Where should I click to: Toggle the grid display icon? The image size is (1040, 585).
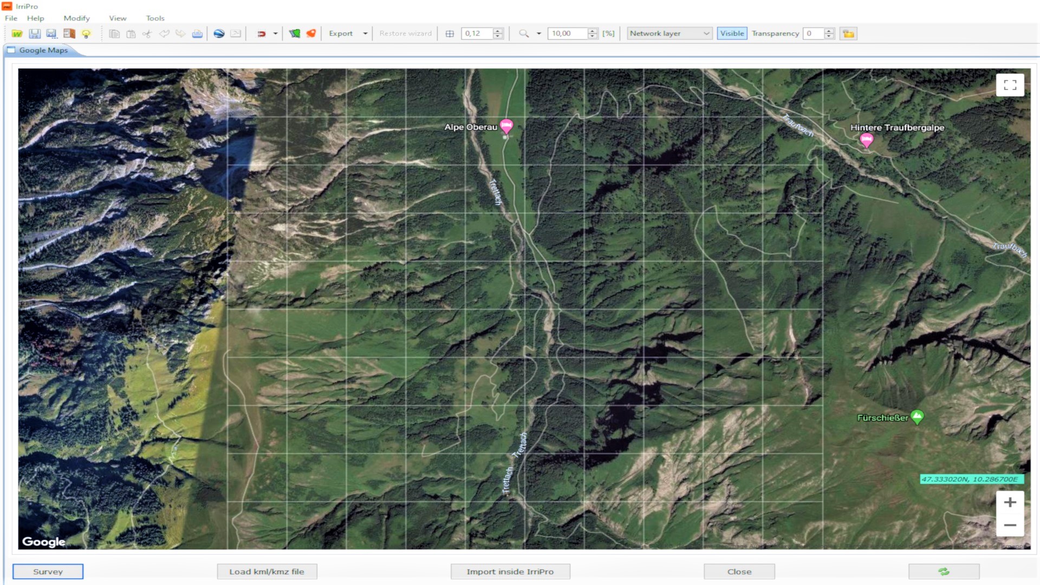pos(450,34)
